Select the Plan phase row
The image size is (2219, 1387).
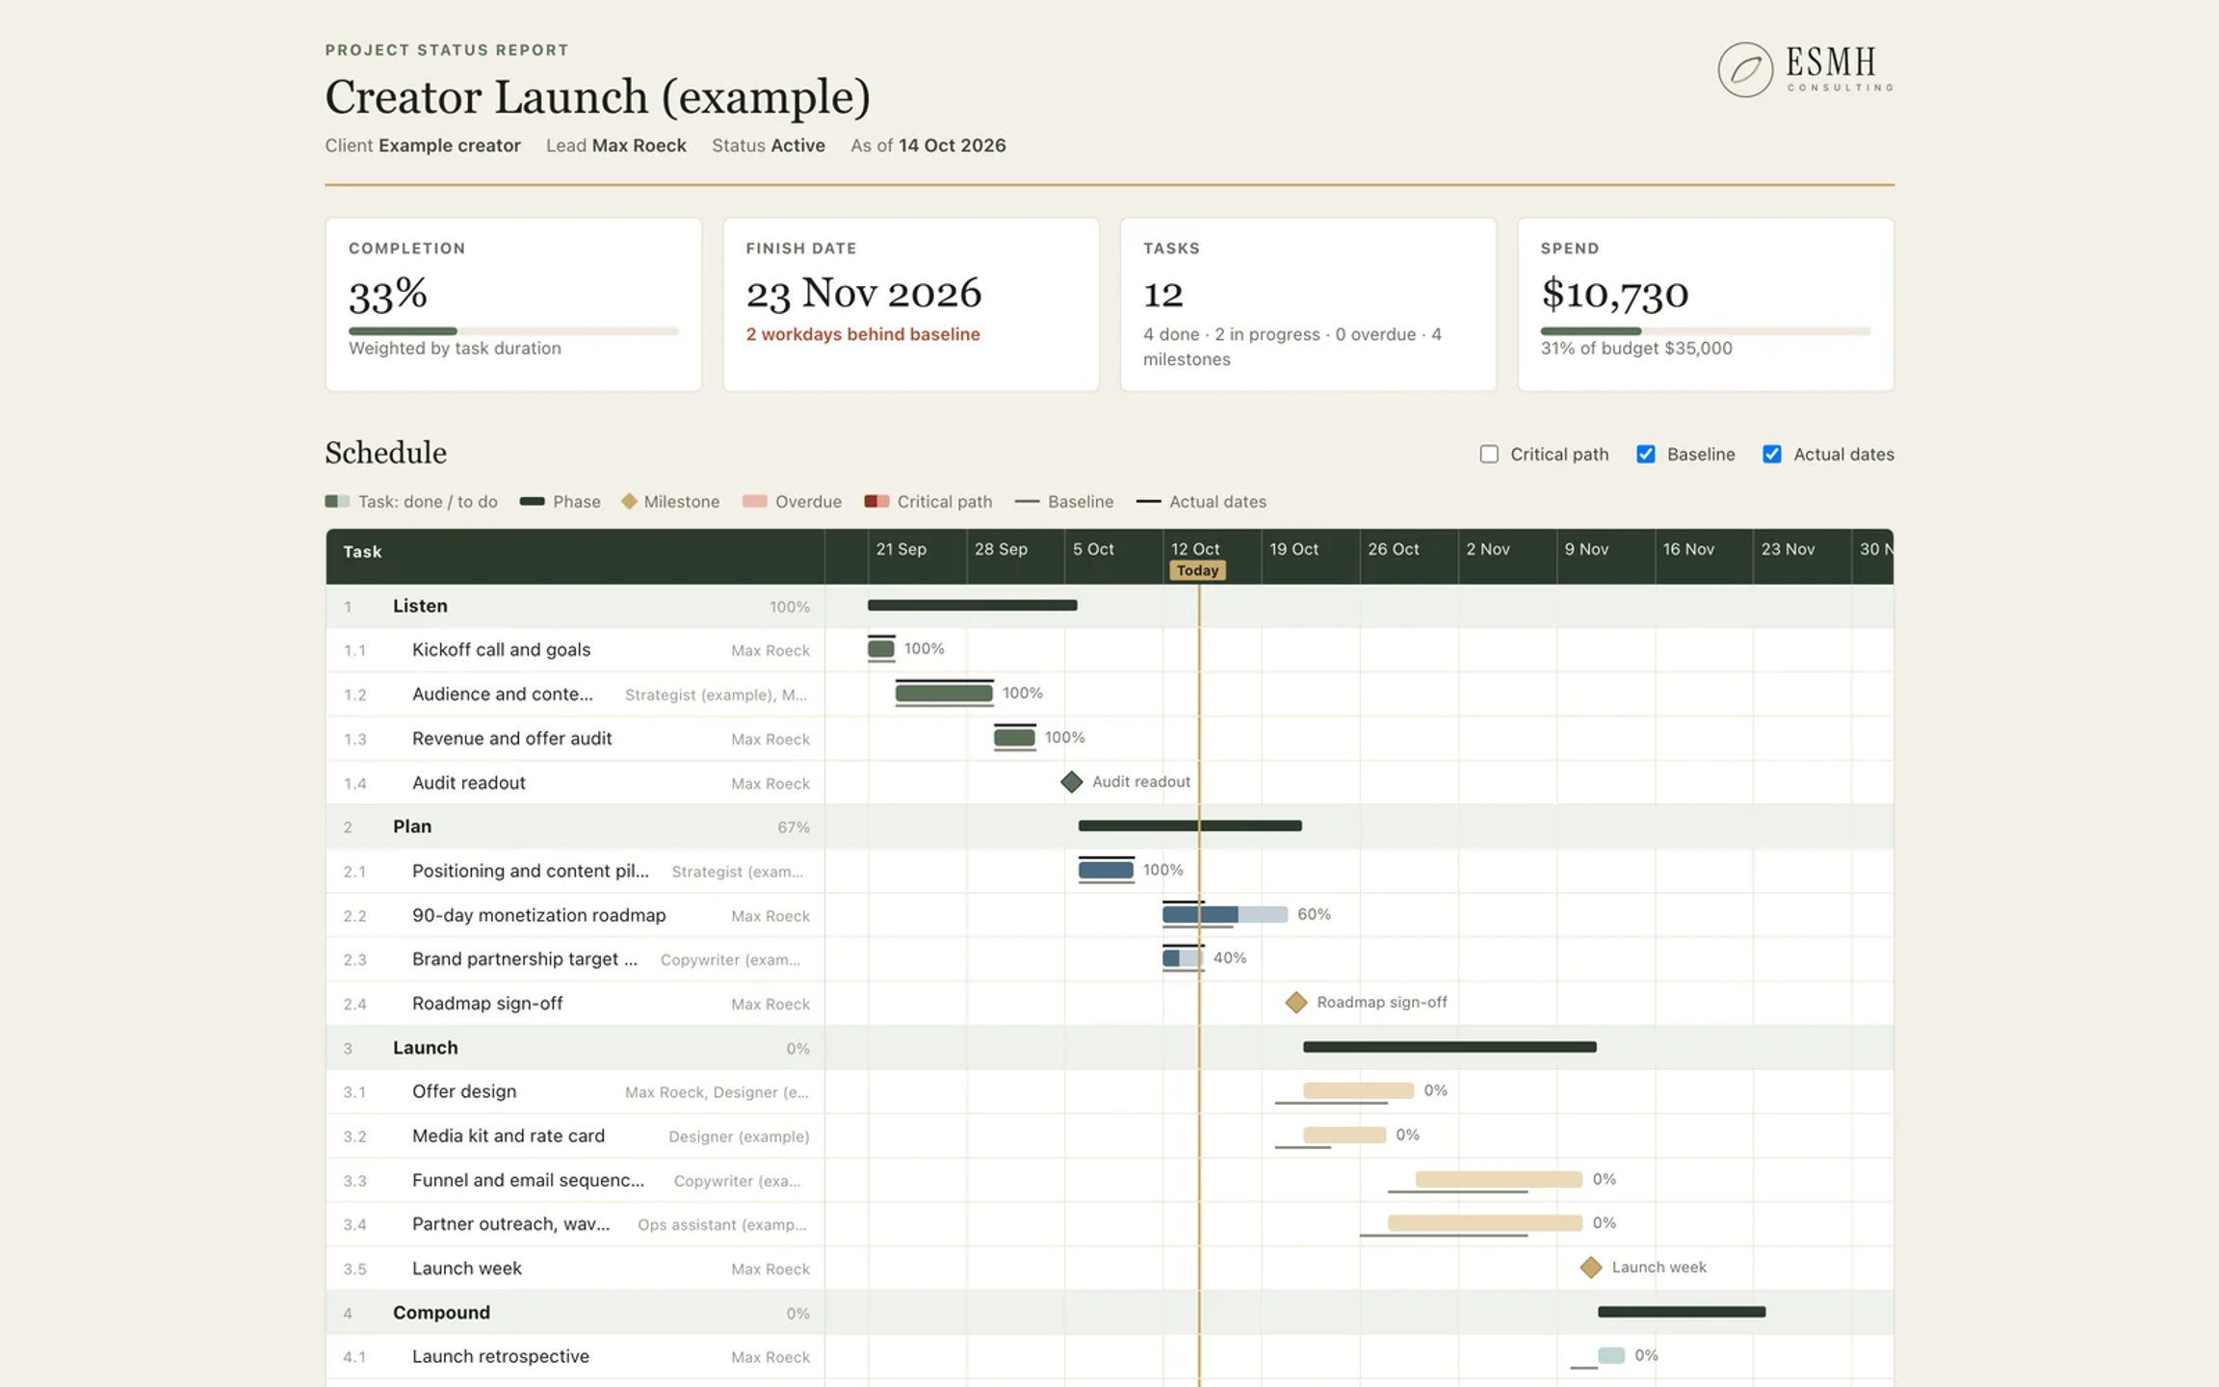tap(1109, 826)
